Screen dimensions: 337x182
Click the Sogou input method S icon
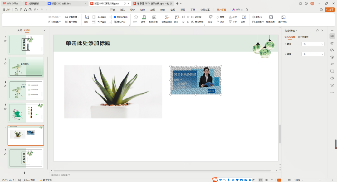click(x=215, y=180)
